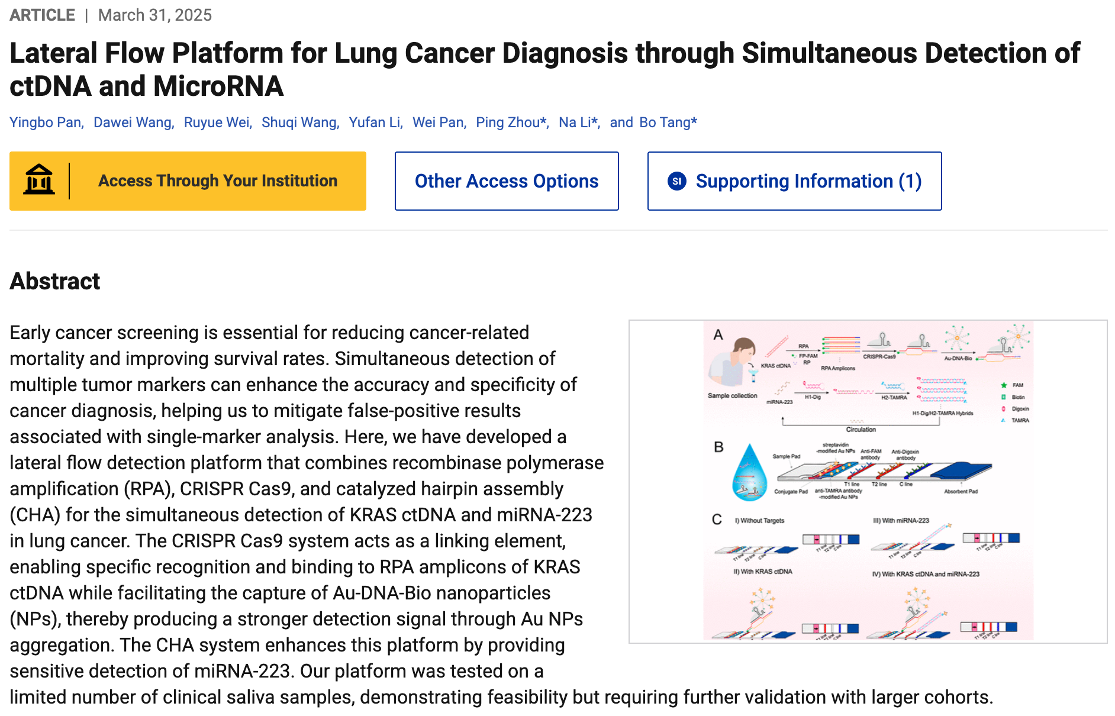Select author Dawei Wang link
The width and height of the screenshot is (1115, 716).
[133, 122]
